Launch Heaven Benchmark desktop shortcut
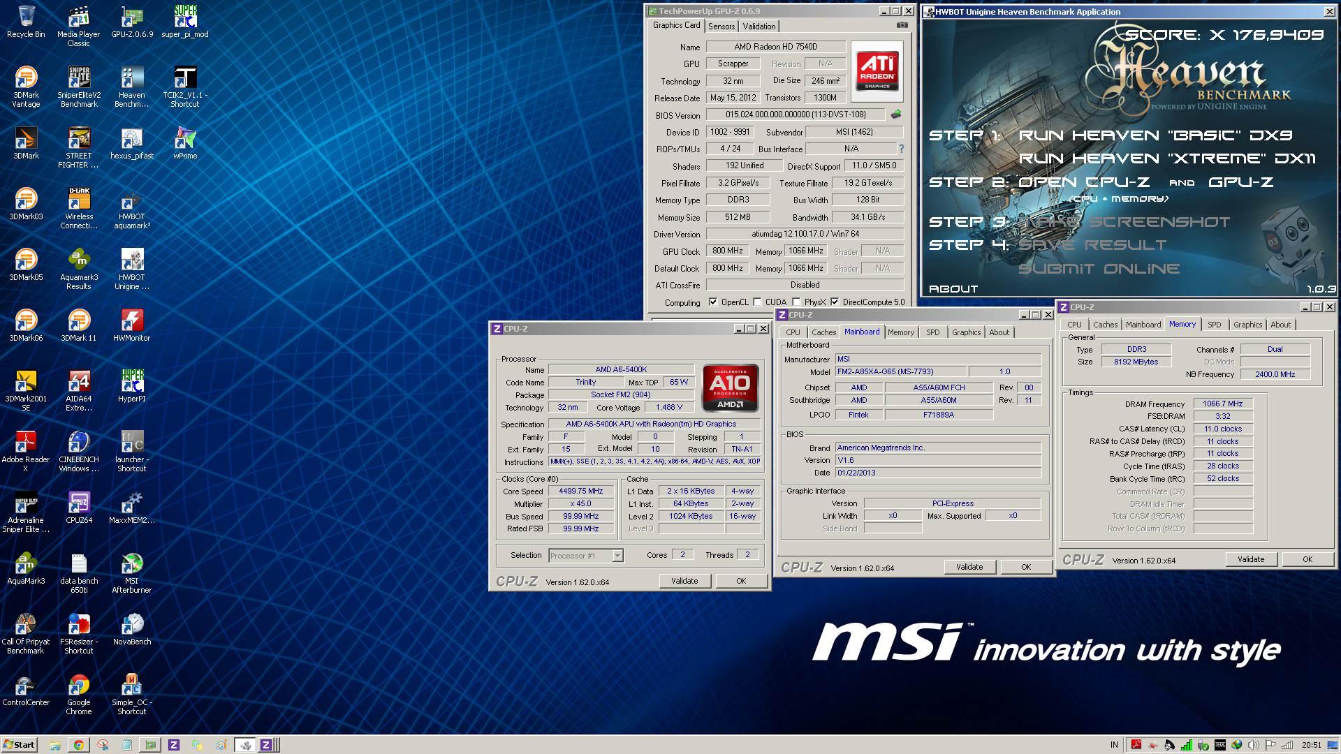The height and width of the screenshot is (754, 1341). pos(131,87)
